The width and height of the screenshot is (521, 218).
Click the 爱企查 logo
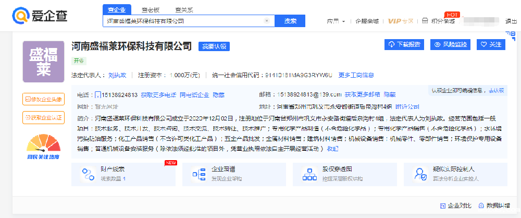pyautogui.click(x=40, y=16)
